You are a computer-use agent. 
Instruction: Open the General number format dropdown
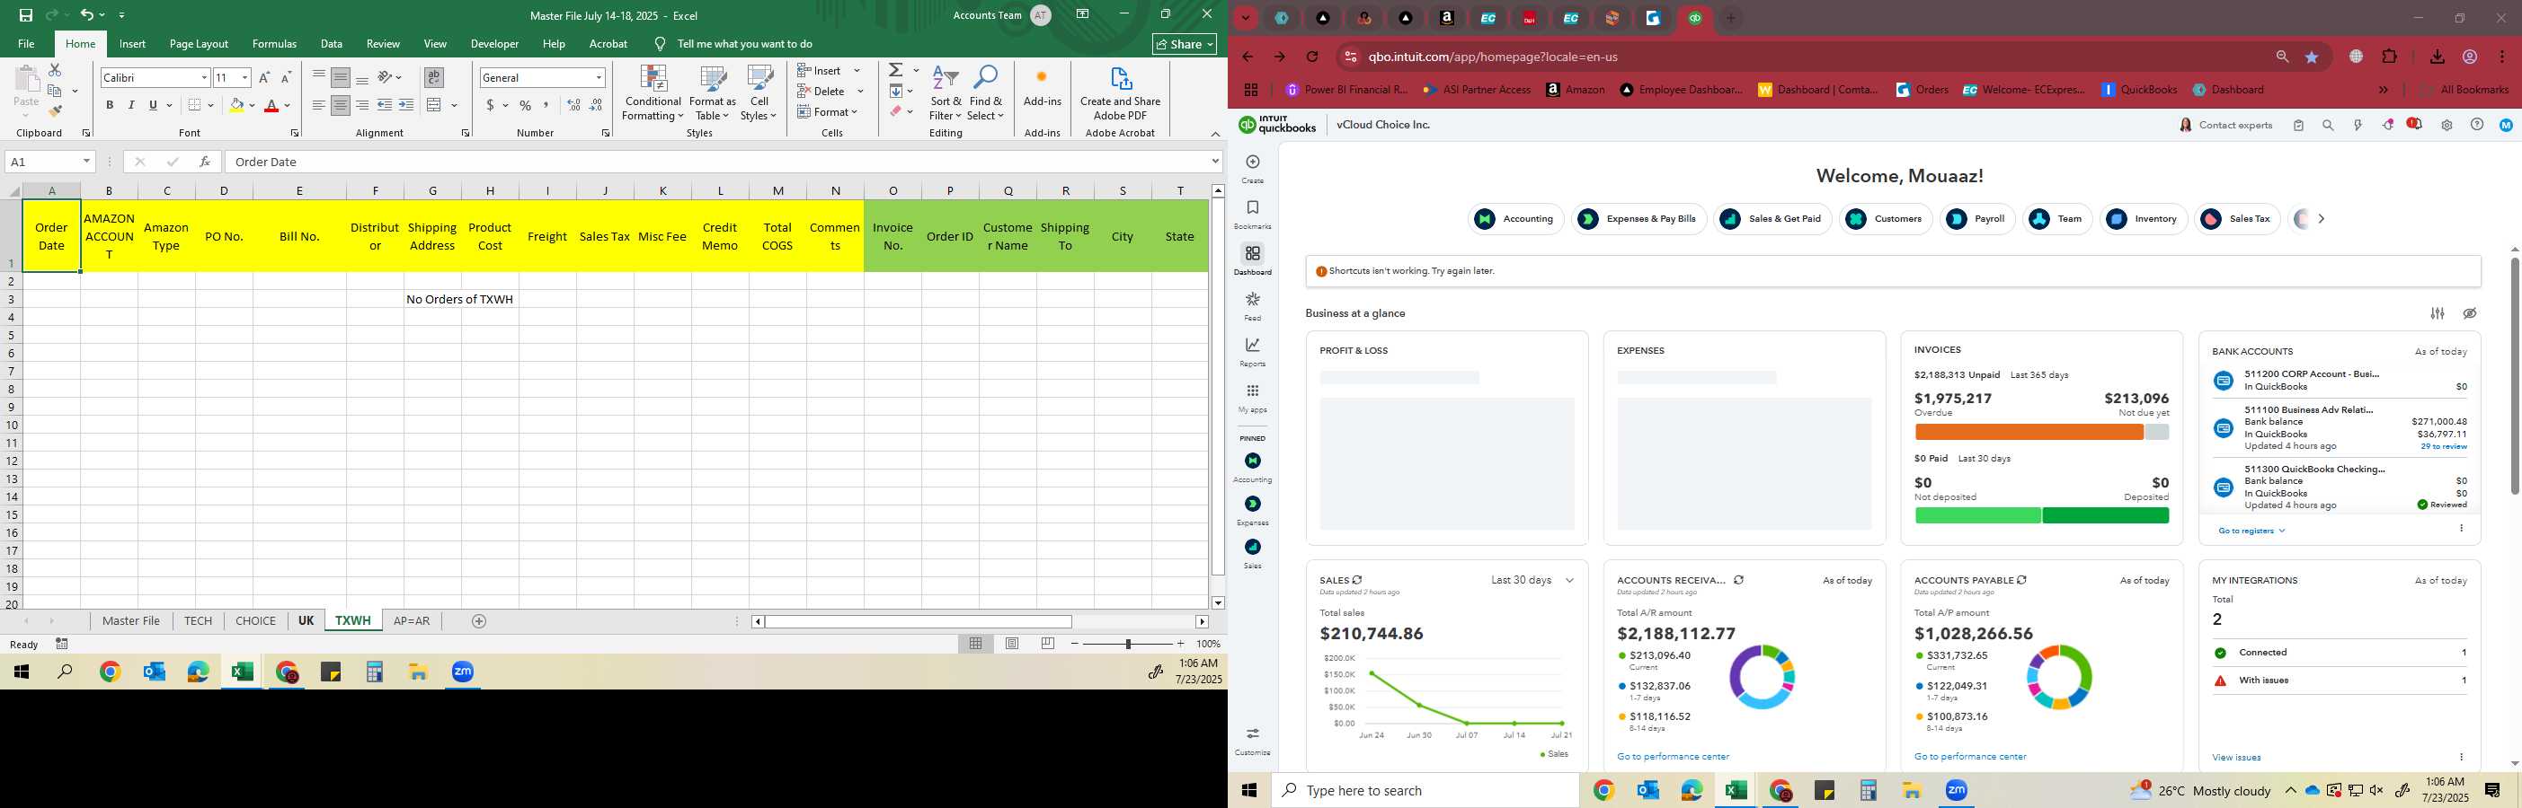coord(599,77)
